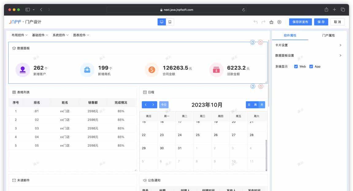Switch calendar to month view
The height and width of the screenshot is (191, 353).
tap(262, 105)
